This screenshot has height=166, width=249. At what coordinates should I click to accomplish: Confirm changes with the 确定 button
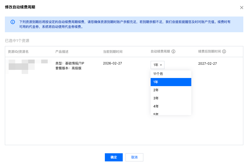(x=114, y=157)
